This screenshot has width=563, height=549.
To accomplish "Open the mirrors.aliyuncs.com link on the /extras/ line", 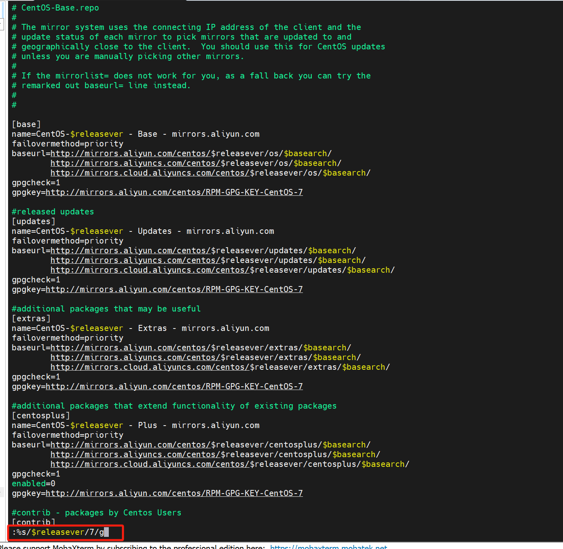I will 135,357.
